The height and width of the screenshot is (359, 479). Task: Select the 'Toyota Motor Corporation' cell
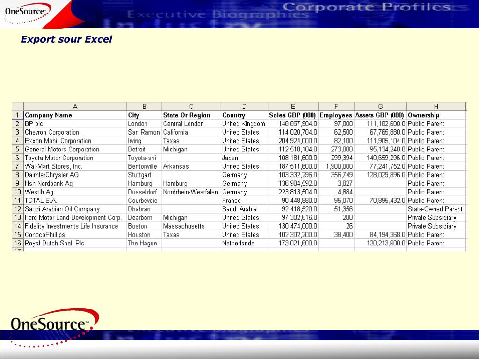(75, 158)
